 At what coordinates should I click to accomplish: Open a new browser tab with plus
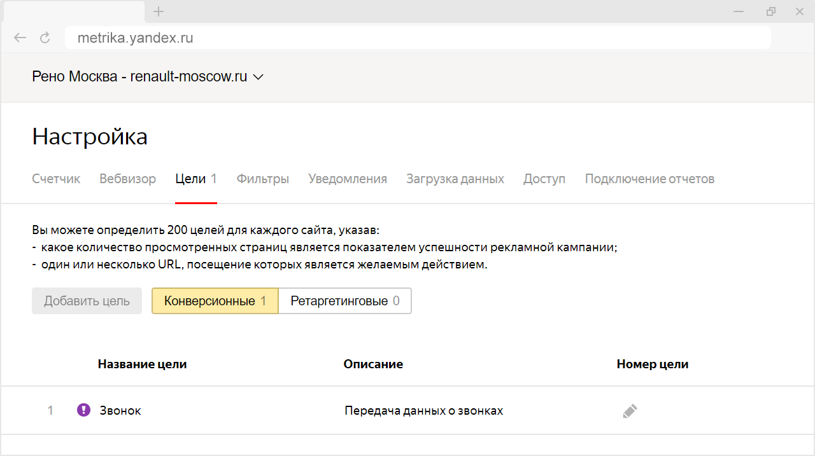tap(159, 11)
